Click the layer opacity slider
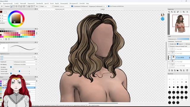The height and width of the screenshot is (107, 190). coord(183,39)
